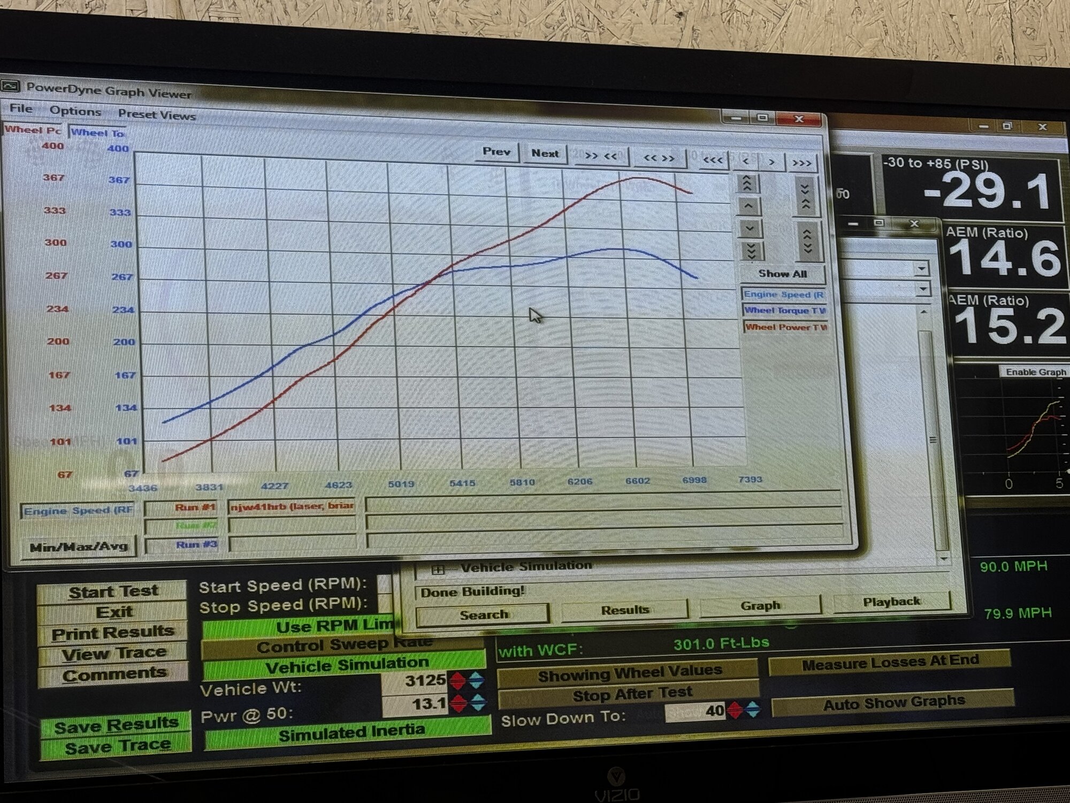Viewport: 1070px width, 803px height.
Task: Click the Comments button
Action: pyautogui.click(x=114, y=674)
